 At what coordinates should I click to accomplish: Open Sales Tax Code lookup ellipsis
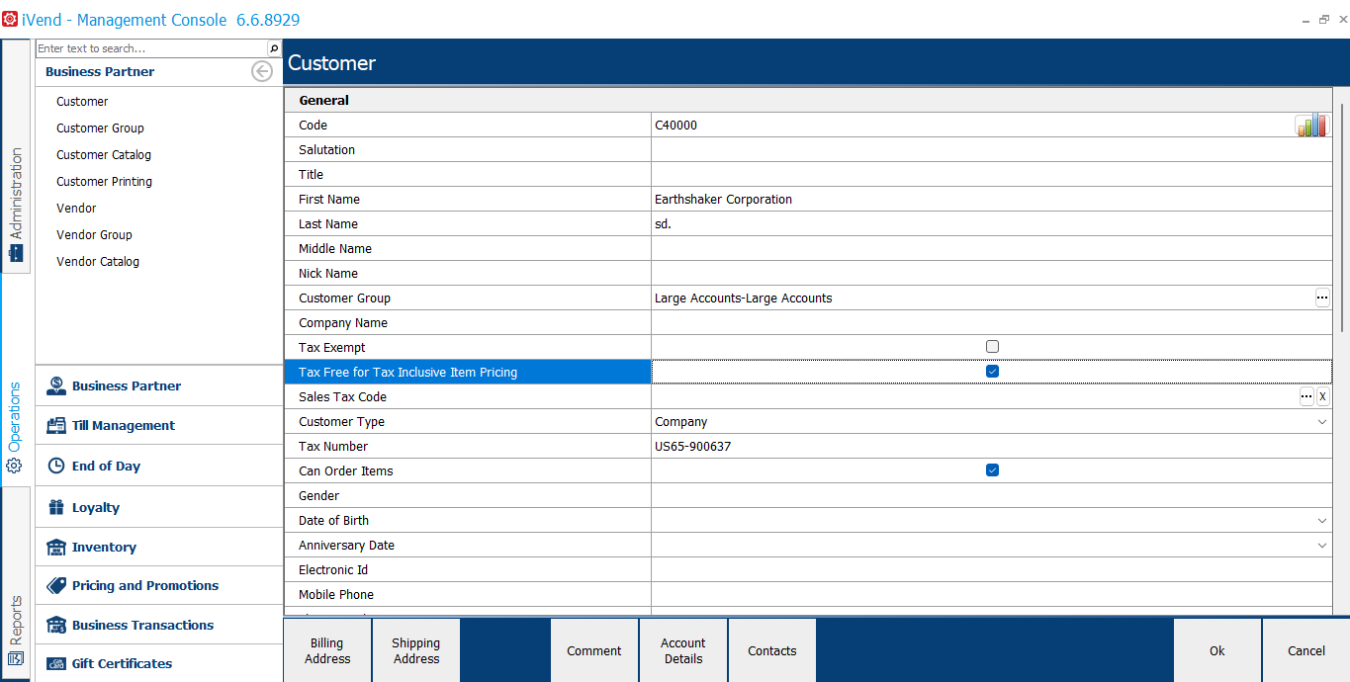tap(1306, 396)
